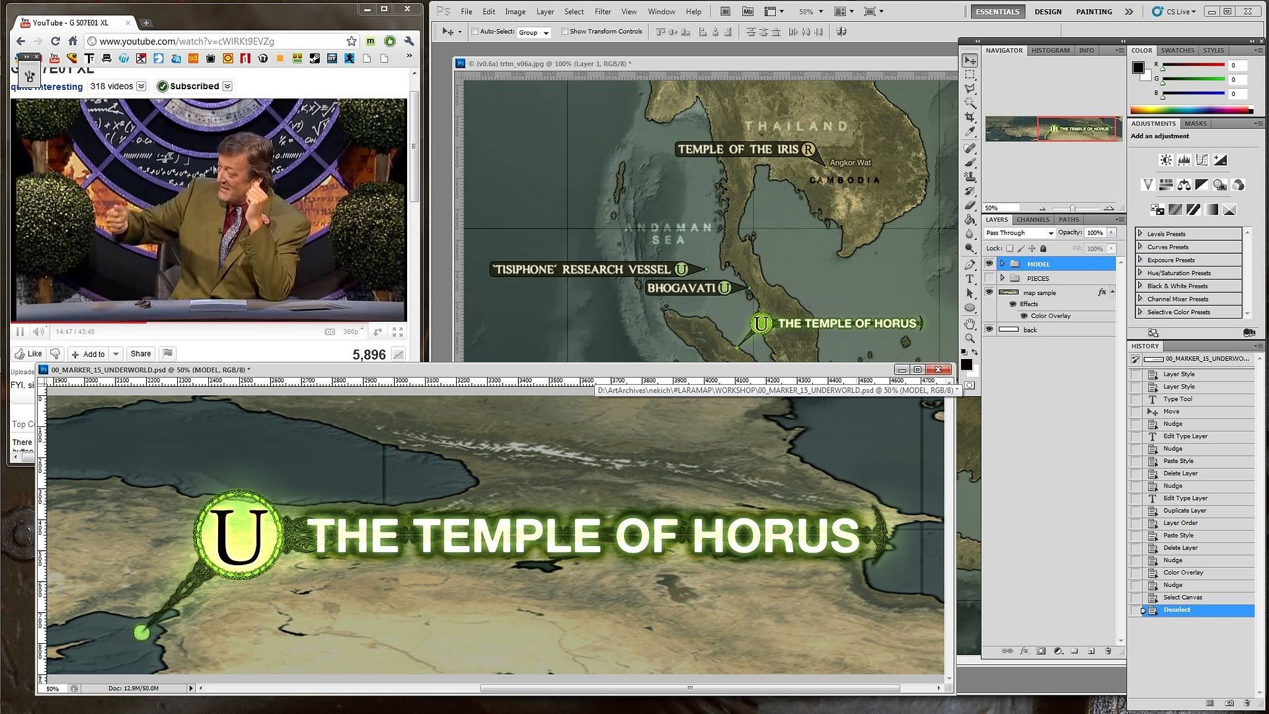Open the Auto-Select Group dropdown

pyautogui.click(x=534, y=32)
